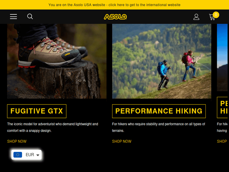View the shopping cart icon
This screenshot has height=172, width=229.
pyautogui.click(x=212, y=17)
